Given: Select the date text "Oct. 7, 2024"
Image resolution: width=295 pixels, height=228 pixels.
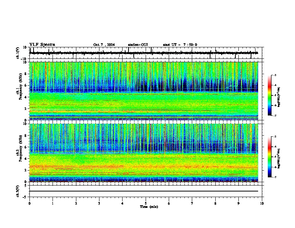Looking at the screenshot, I should pos(104,45).
